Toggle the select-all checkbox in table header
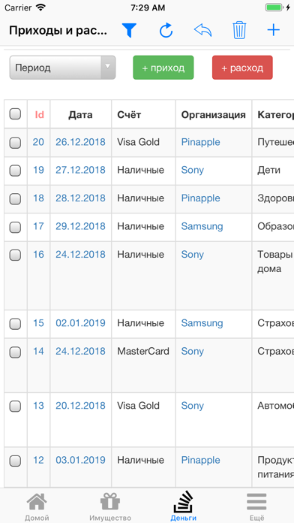Image resolution: width=294 pixels, height=523 pixels. (x=15, y=114)
